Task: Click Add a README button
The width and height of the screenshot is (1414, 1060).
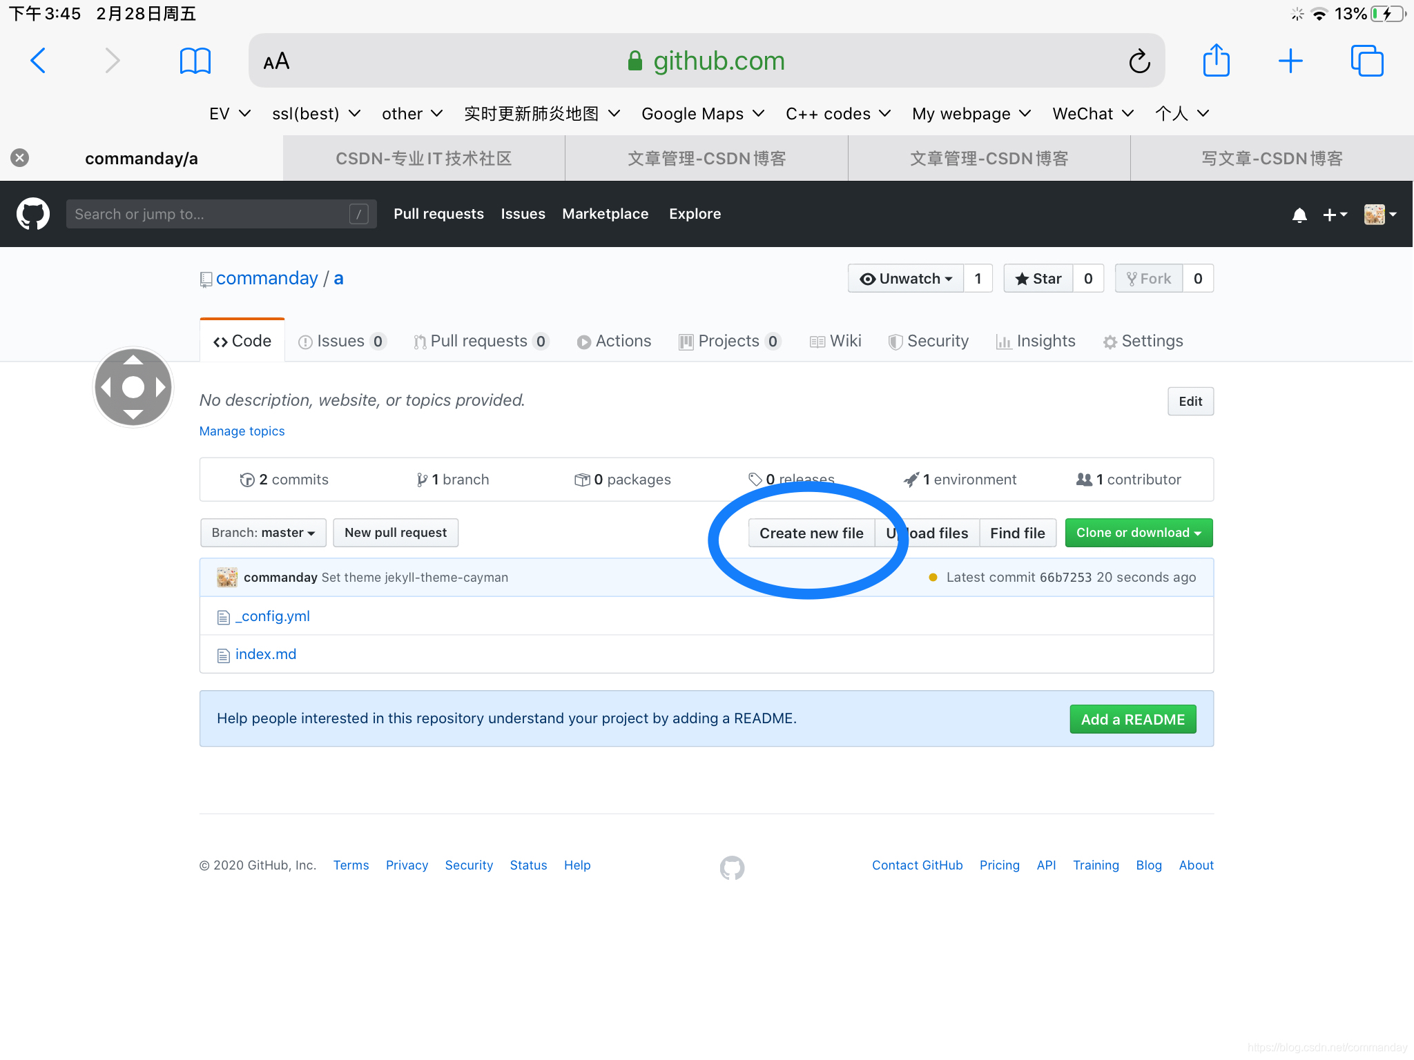Action: click(x=1132, y=718)
